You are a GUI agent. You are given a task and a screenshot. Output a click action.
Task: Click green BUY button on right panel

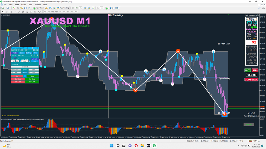pyautogui.click(x=247, y=70)
